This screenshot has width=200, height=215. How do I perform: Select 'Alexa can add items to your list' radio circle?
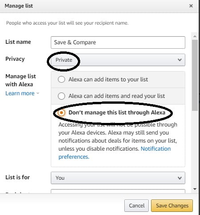(61, 80)
